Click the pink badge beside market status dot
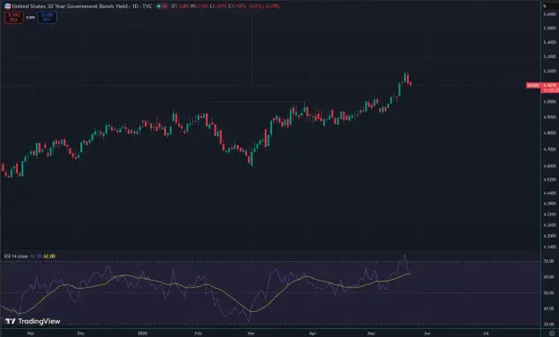 tap(165, 6)
